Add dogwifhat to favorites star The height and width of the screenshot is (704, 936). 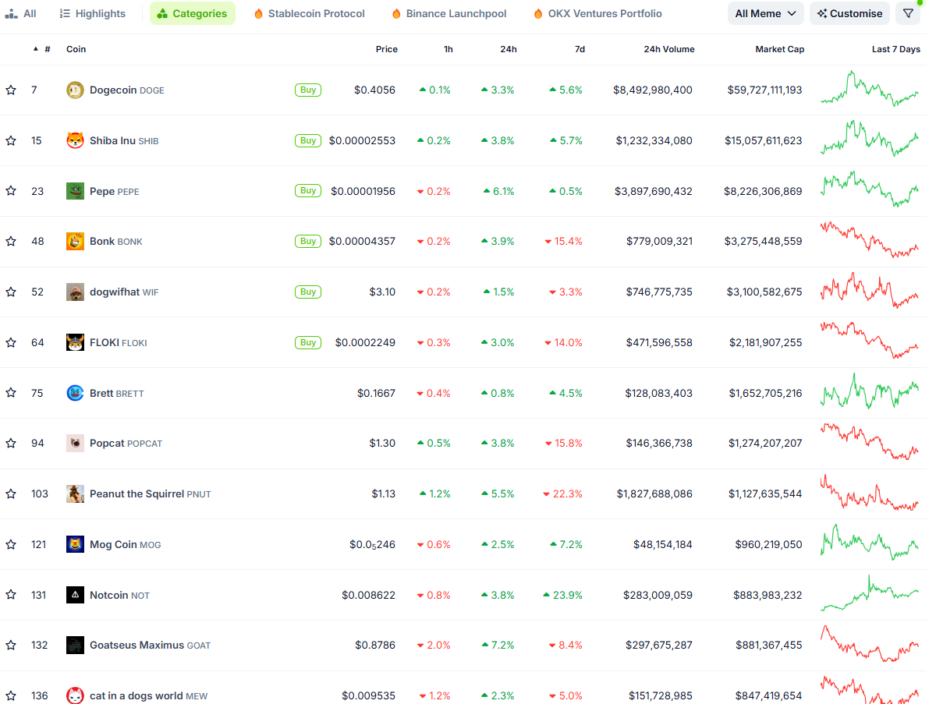tap(11, 292)
